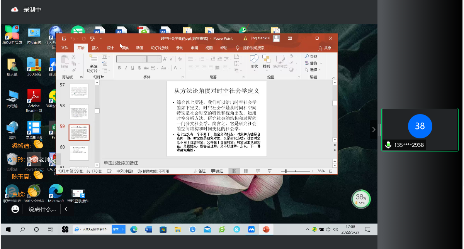This screenshot has height=249, width=464.
Task: Open the Replace (替换) dropdown arrow
Action: [x=321, y=64]
